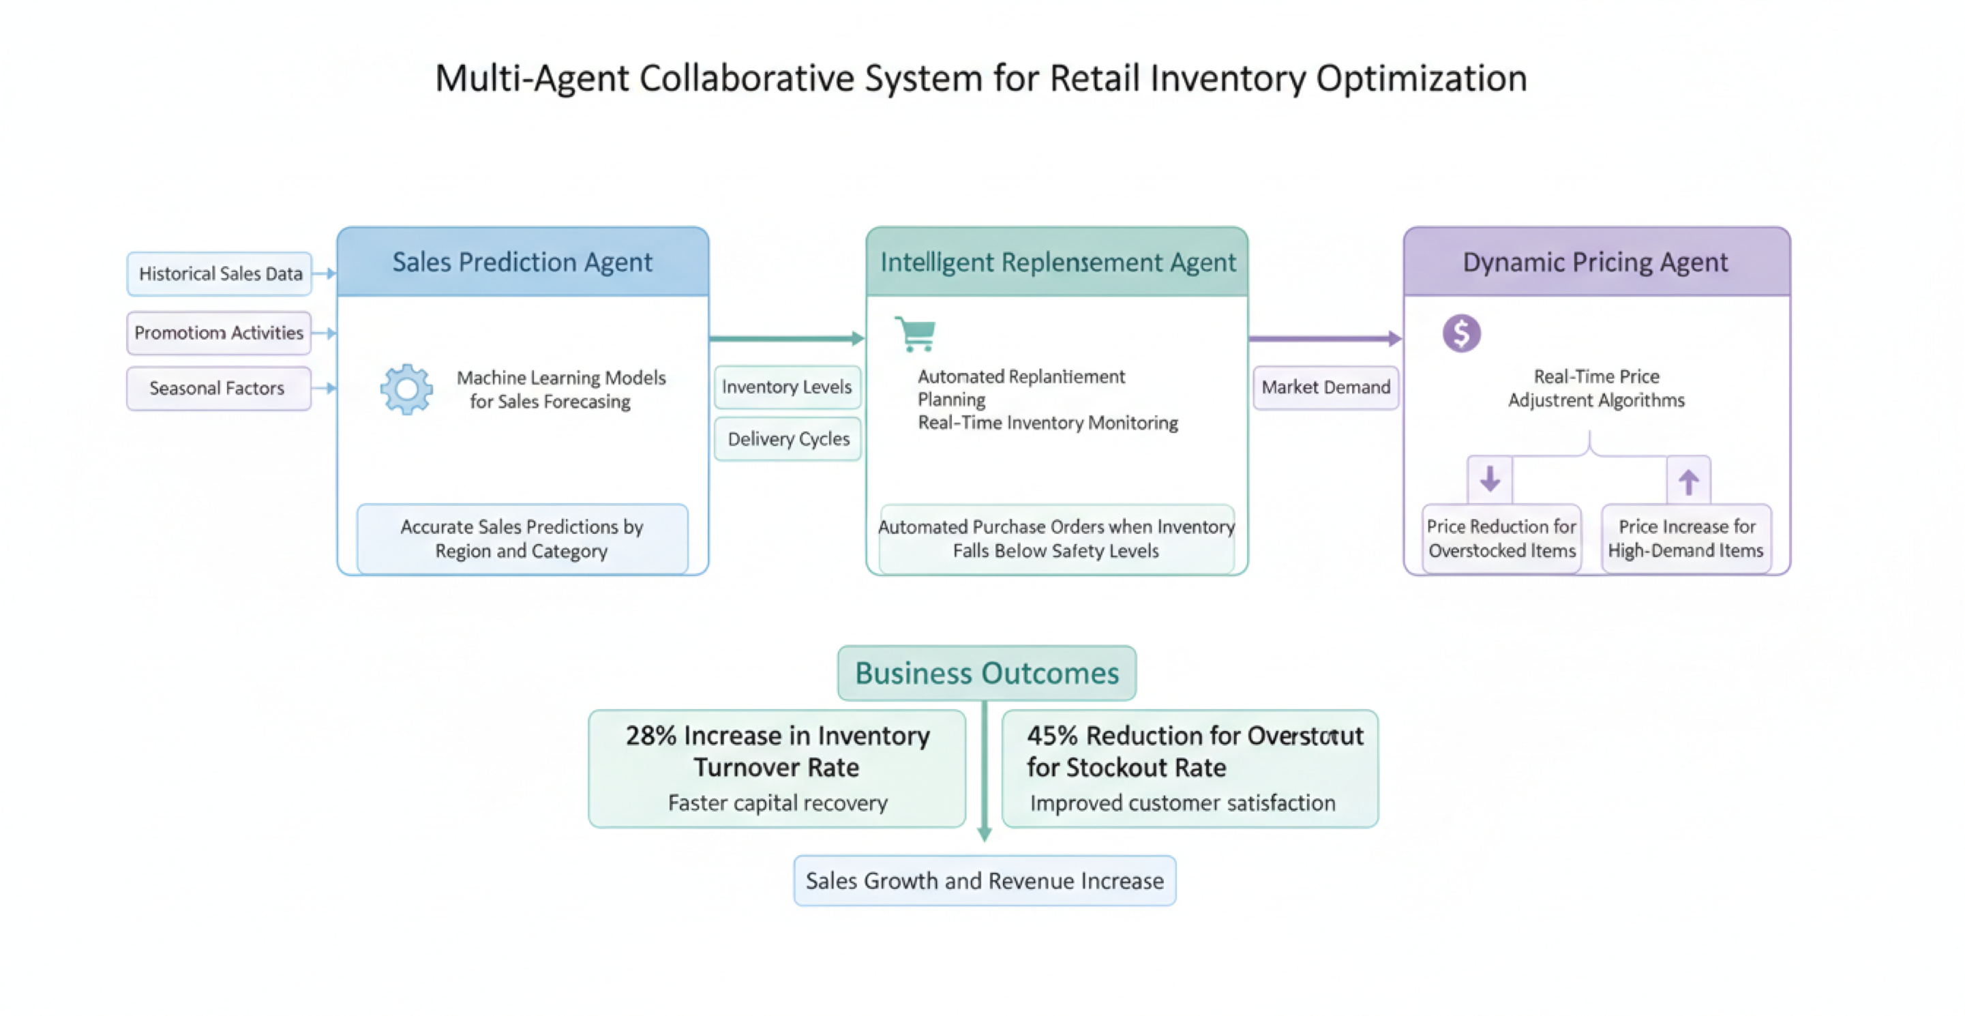The width and height of the screenshot is (1965, 1016).
Task: Click the purple arrow into Pricing Agent
Action: tap(1325, 338)
